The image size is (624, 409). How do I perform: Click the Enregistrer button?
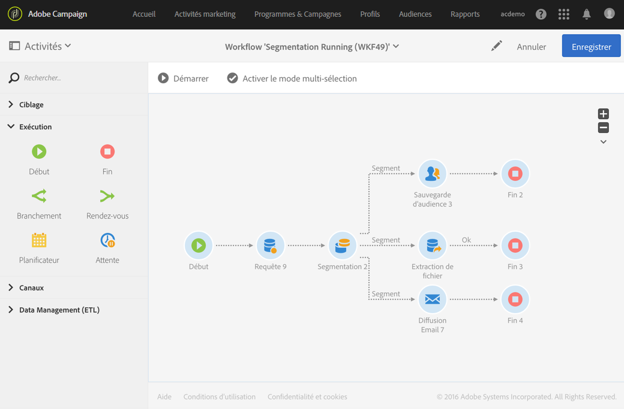point(591,46)
